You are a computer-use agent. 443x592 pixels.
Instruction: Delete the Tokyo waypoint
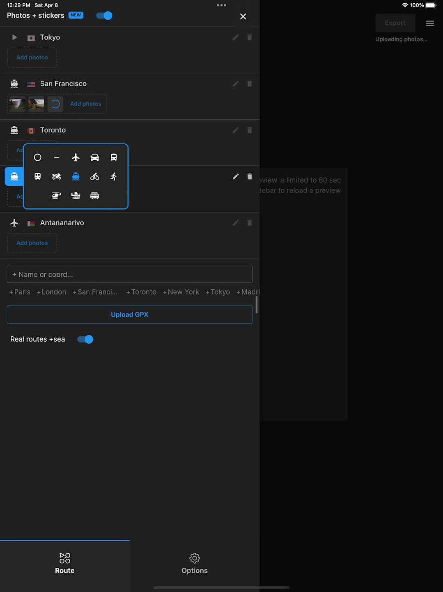pos(250,37)
